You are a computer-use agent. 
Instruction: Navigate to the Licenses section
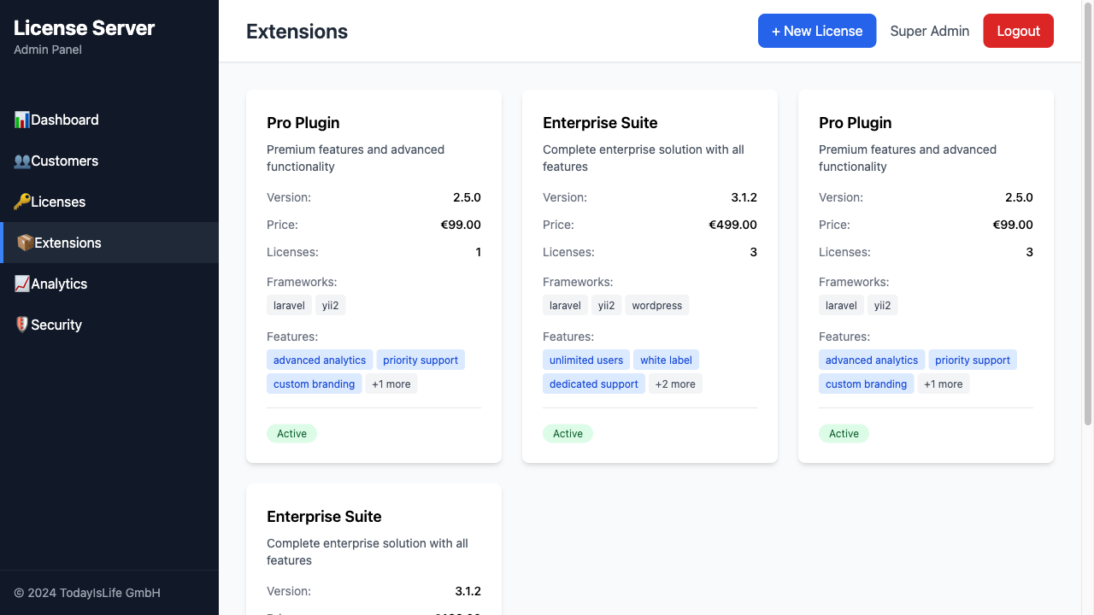[56, 202]
